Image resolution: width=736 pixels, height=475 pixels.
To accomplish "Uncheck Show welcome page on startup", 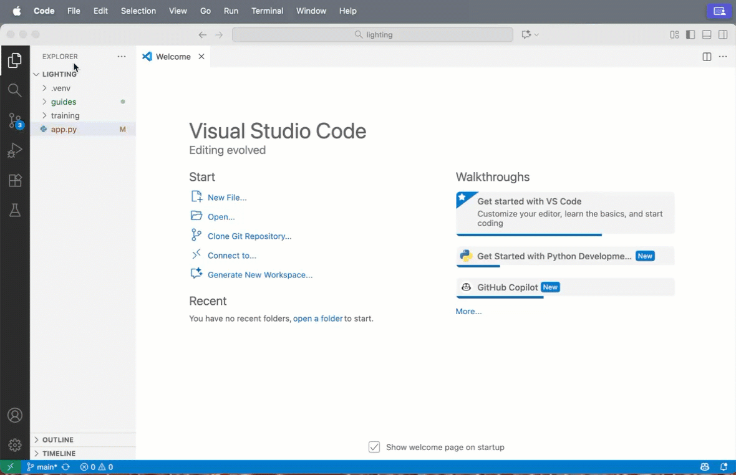I will (x=374, y=447).
